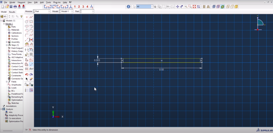Go back with the prompt arrow button
Viewport: 273px width, 133px height.
point(26,130)
